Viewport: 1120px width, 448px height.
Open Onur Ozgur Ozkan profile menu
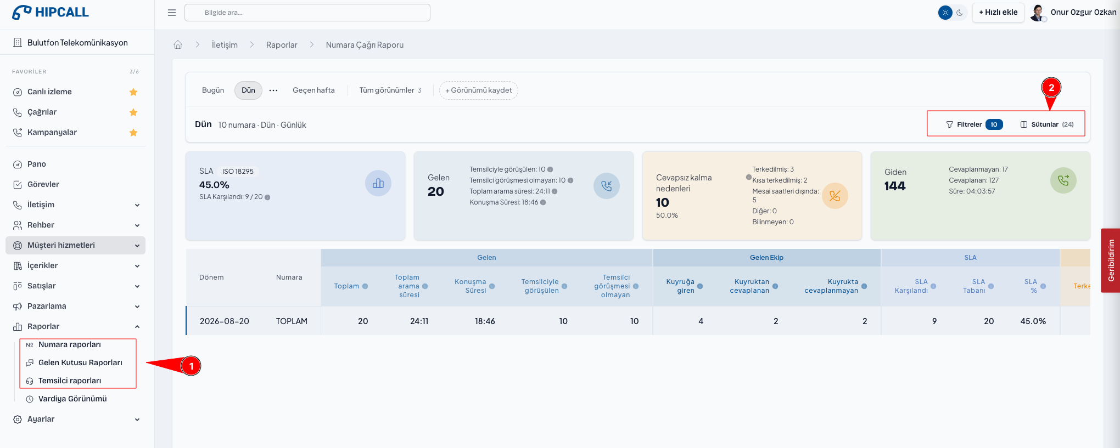[x=1074, y=13]
